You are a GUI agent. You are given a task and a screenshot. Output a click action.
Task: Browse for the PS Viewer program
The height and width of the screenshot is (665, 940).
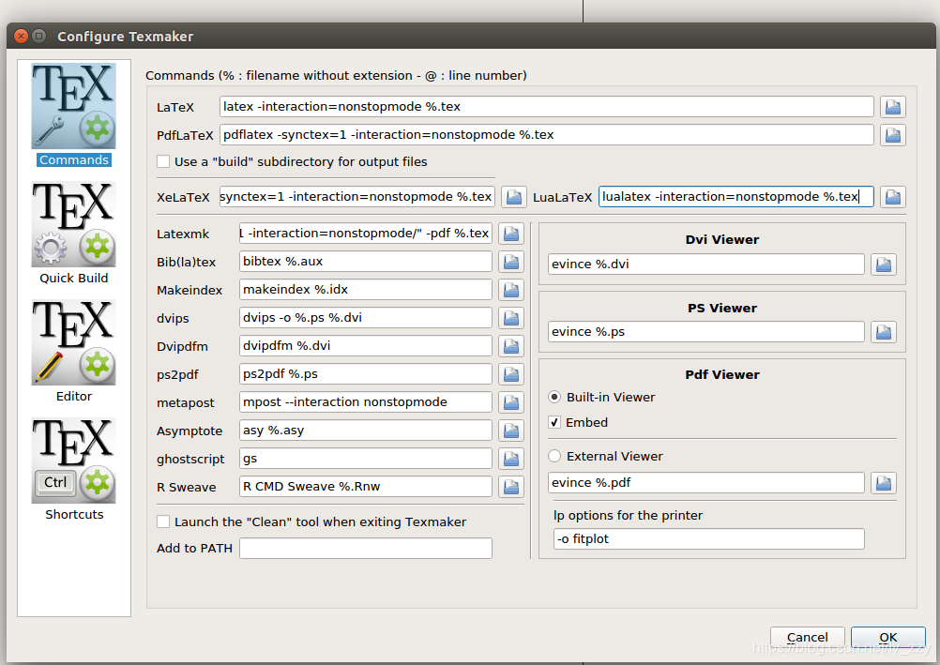884,332
